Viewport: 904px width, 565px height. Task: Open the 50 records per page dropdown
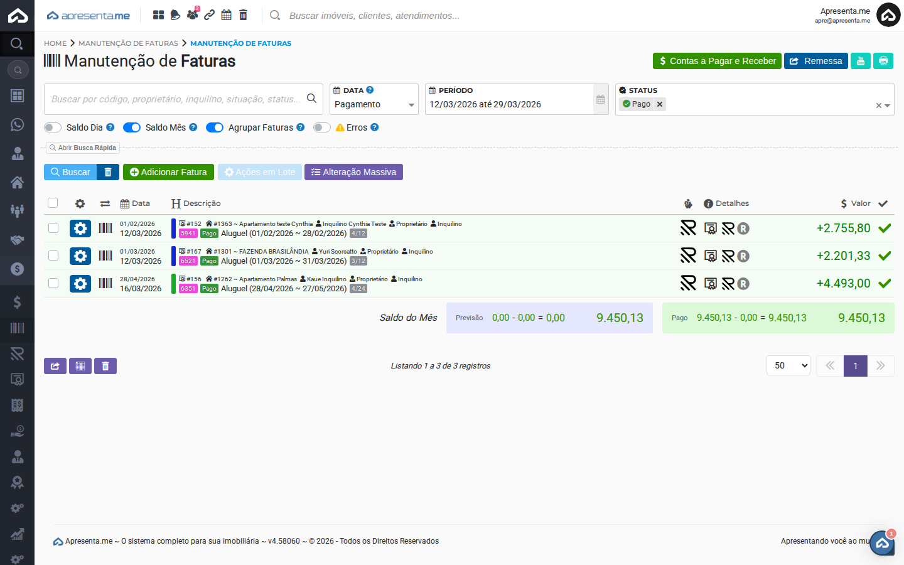click(x=788, y=365)
